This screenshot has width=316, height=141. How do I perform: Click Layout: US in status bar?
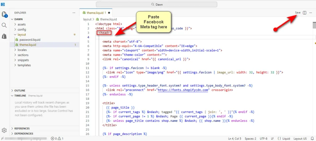point(300,139)
